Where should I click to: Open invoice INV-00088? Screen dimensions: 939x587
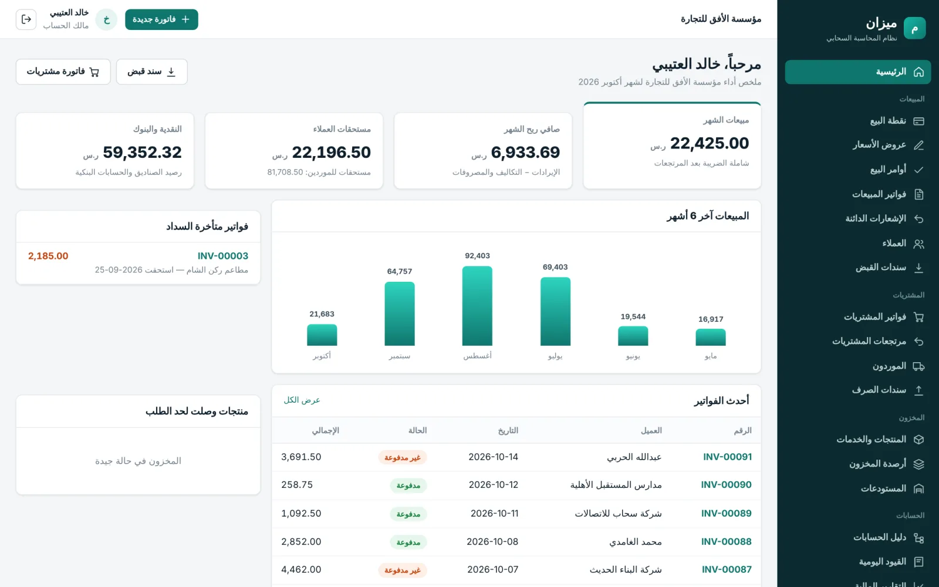coord(726,542)
